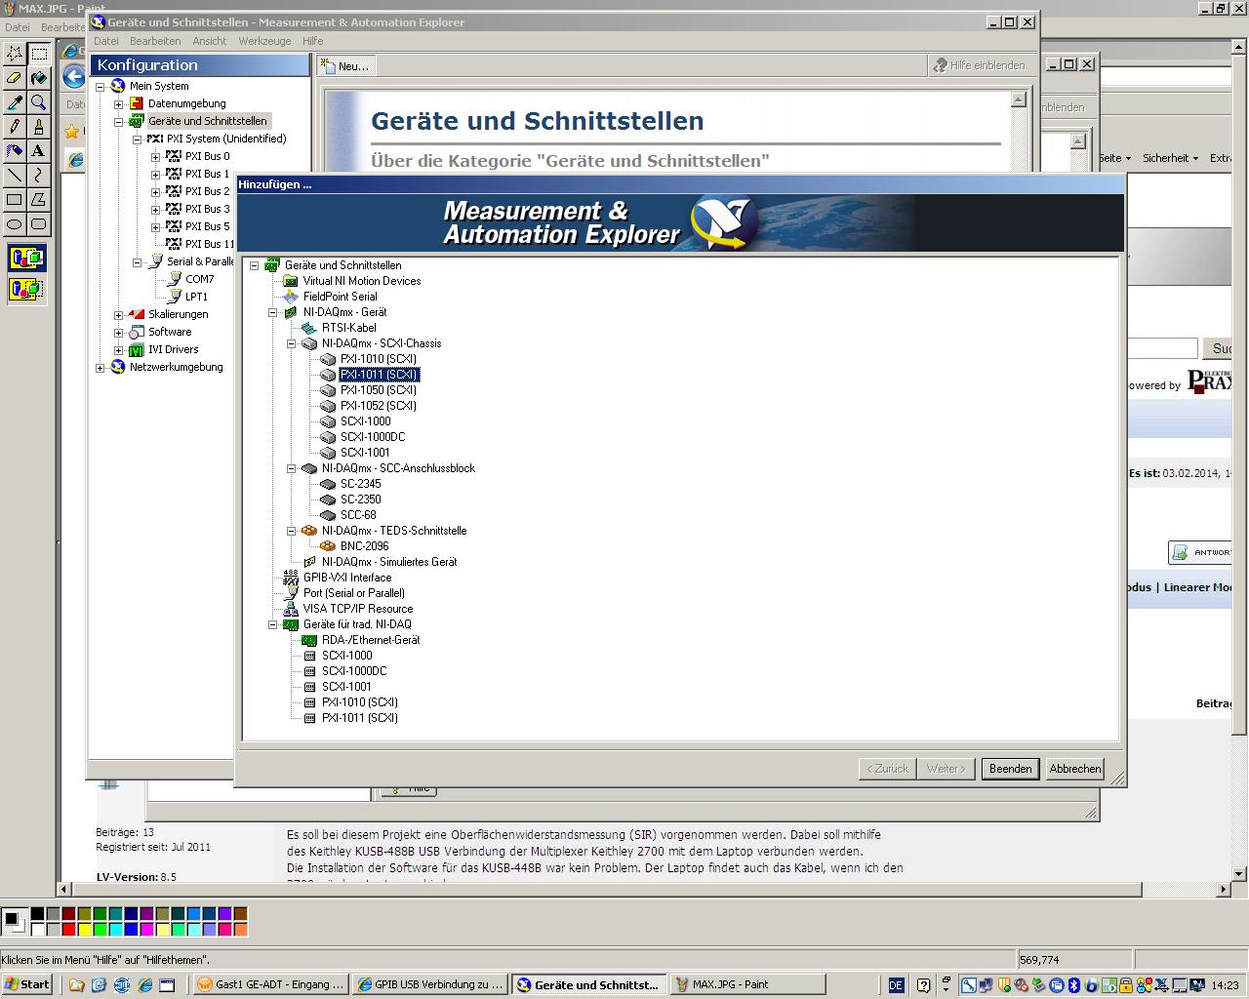The image size is (1249, 999).
Task: Collapse NI-DAQmx - SCXI-Chassis in the dialog
Action: [291, 343]
